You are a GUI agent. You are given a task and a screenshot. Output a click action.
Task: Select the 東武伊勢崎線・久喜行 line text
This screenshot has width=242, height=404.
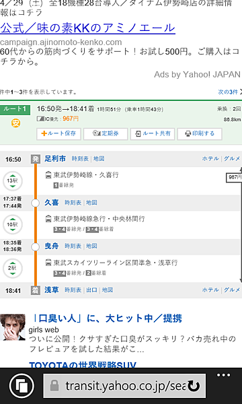[86, 175]
